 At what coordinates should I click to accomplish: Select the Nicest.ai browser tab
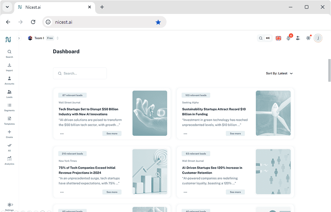pos(55,7)
